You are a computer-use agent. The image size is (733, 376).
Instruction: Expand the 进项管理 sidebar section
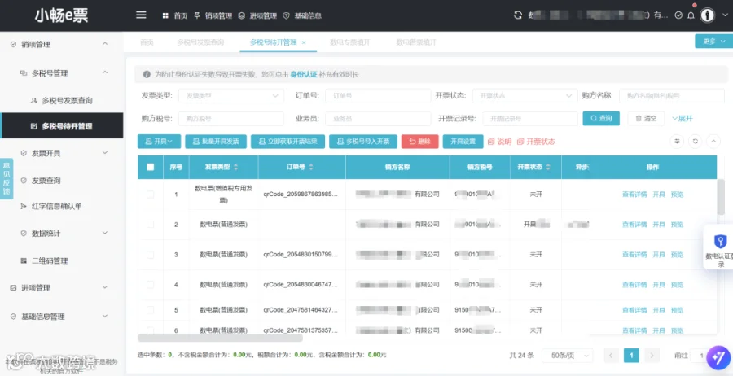click(x=105, y=288)
